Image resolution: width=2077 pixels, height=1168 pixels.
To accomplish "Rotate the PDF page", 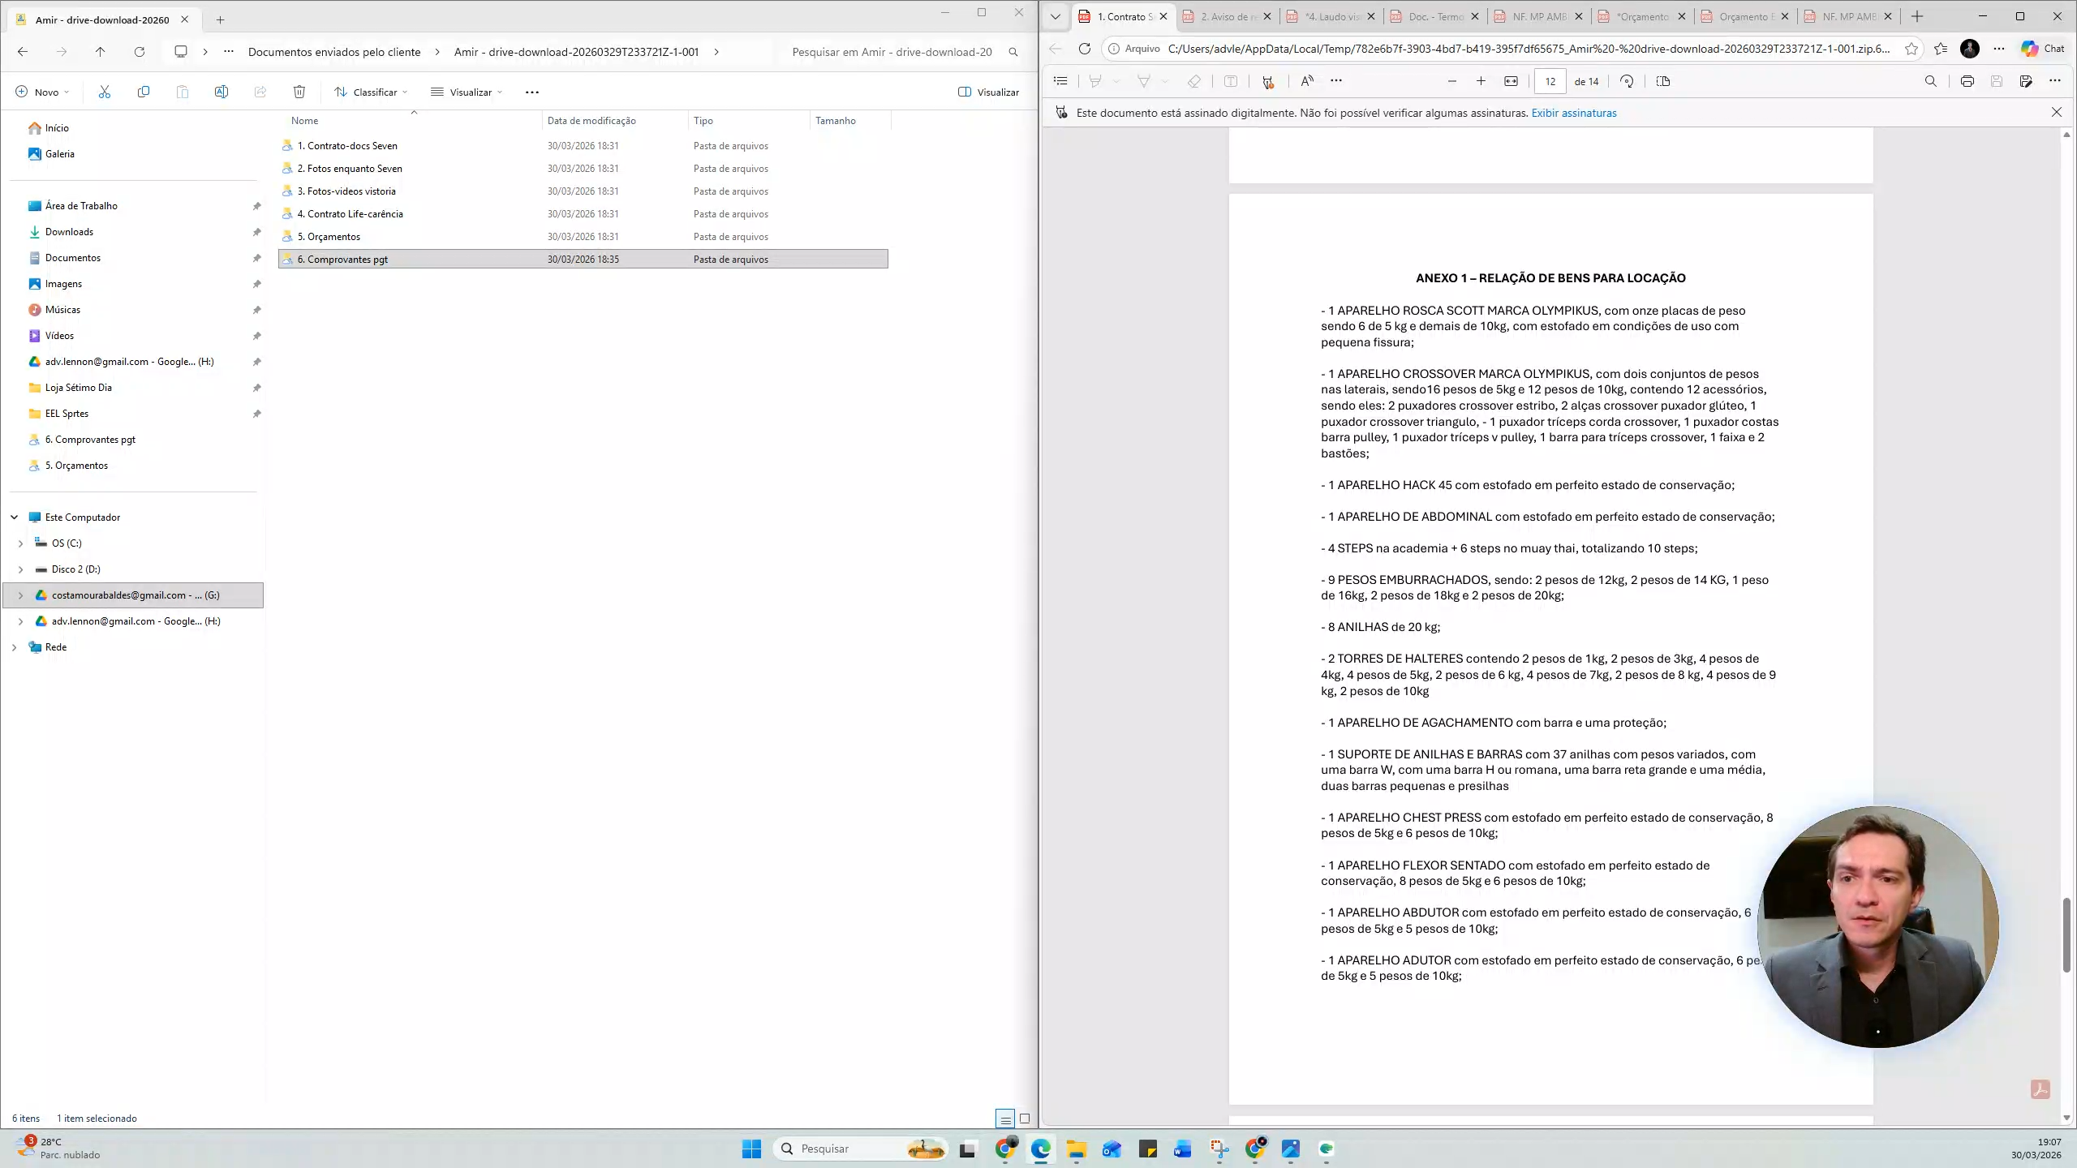I will point(1627,81).
